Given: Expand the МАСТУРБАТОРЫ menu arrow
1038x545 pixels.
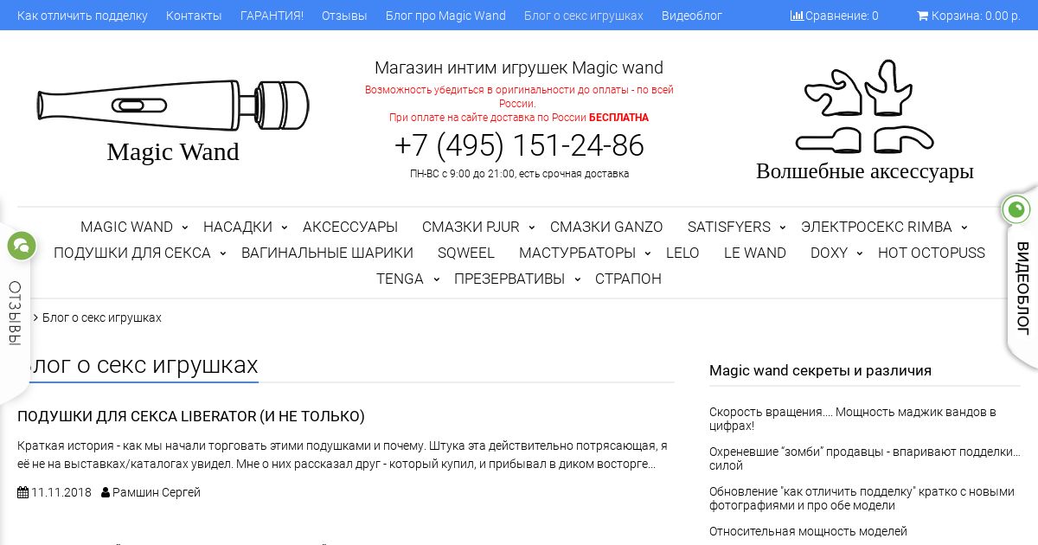Looking at the screenshot, I should (x=647, y=253).
